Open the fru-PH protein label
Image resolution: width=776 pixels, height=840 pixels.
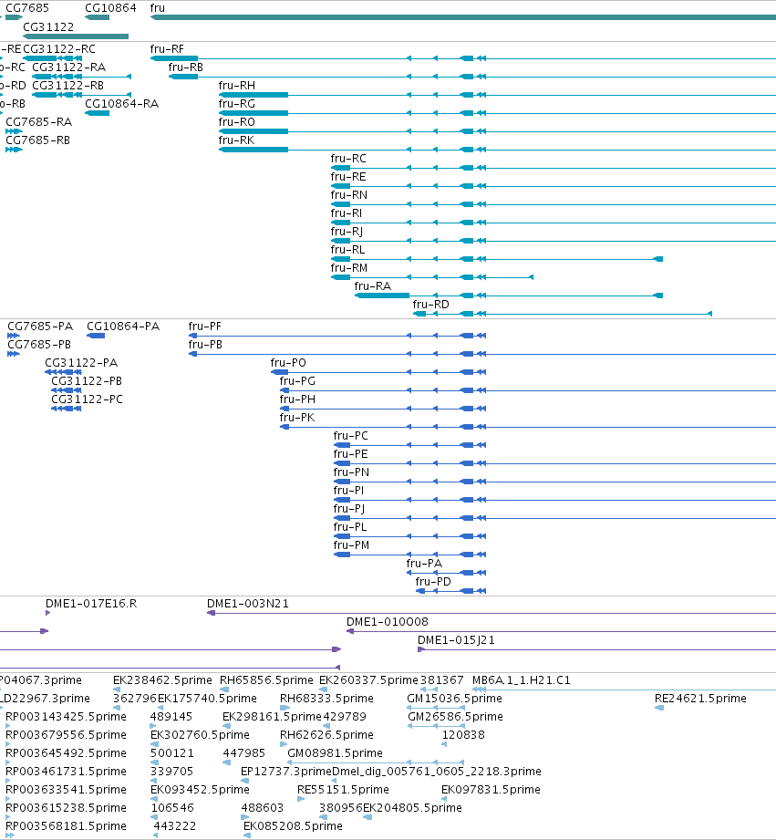point(297,399)
